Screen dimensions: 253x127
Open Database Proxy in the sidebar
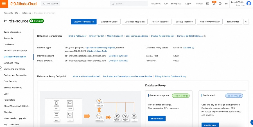pos(11,63)
